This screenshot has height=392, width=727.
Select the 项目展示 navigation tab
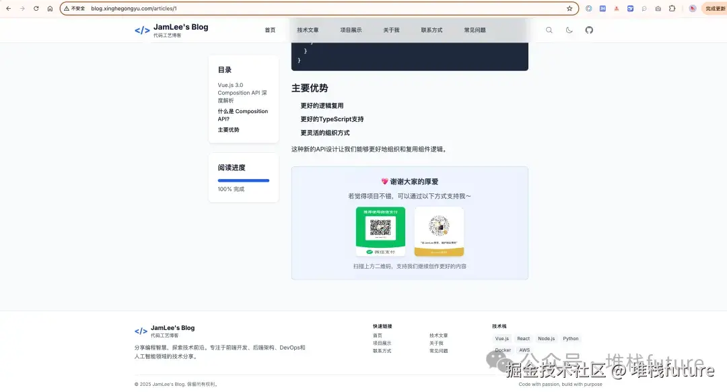(351, 30)
